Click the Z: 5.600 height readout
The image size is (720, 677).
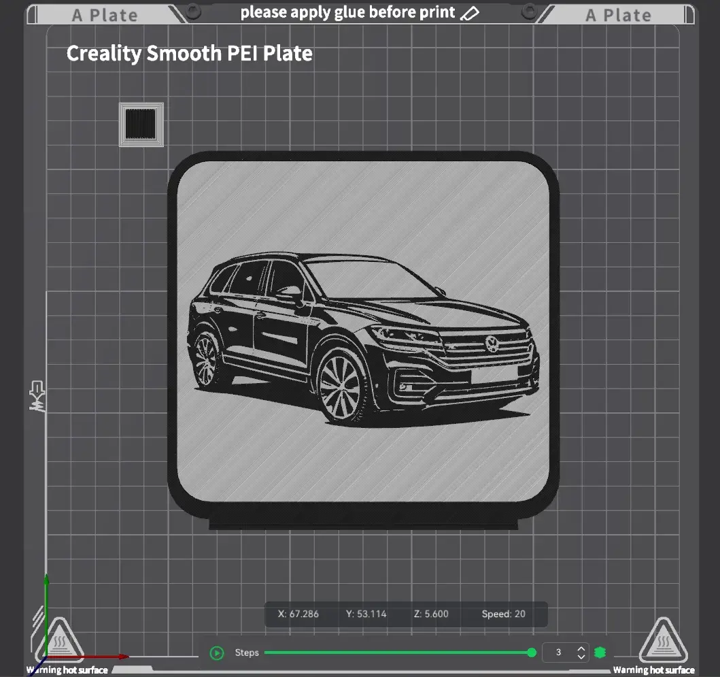(431, 614)
